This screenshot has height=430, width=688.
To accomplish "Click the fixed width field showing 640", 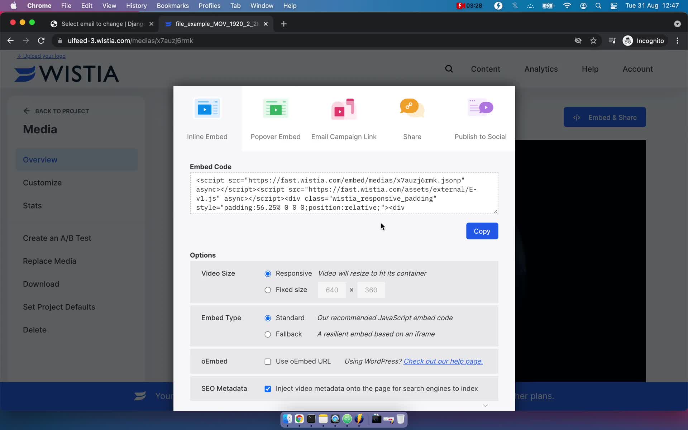I will click(x=332, y=290).
